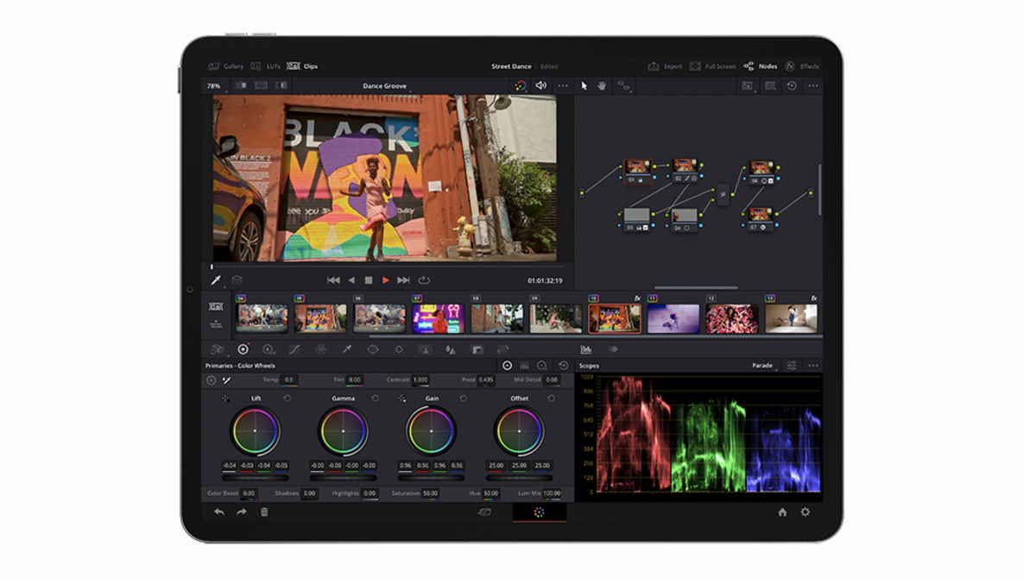1023x578 pixels.
Task: Click the trash delete icon
Action: 264,512
